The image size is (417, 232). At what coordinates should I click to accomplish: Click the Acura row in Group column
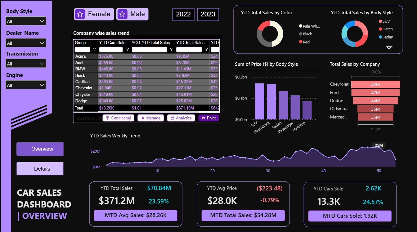coord(85,56)
